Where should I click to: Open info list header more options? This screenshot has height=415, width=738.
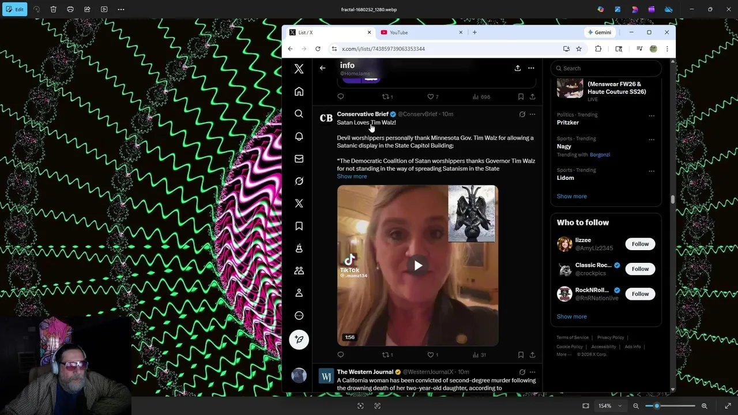pos(531,68)
